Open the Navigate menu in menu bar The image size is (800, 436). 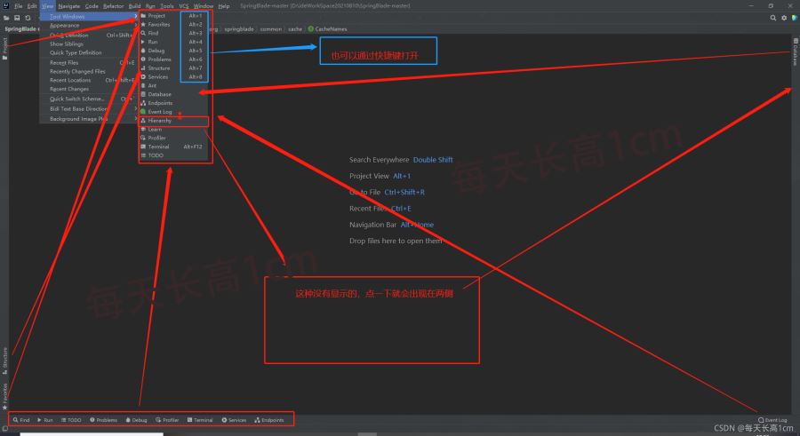(x=68, y=6)
